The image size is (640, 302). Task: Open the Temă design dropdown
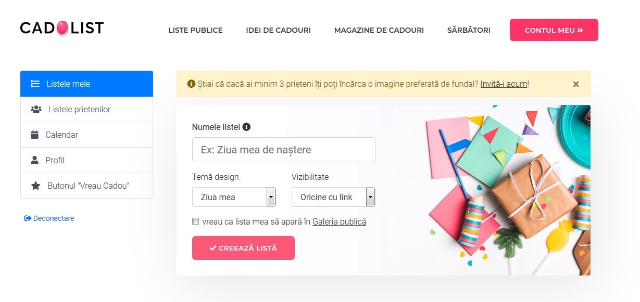(x=234, y=197)
